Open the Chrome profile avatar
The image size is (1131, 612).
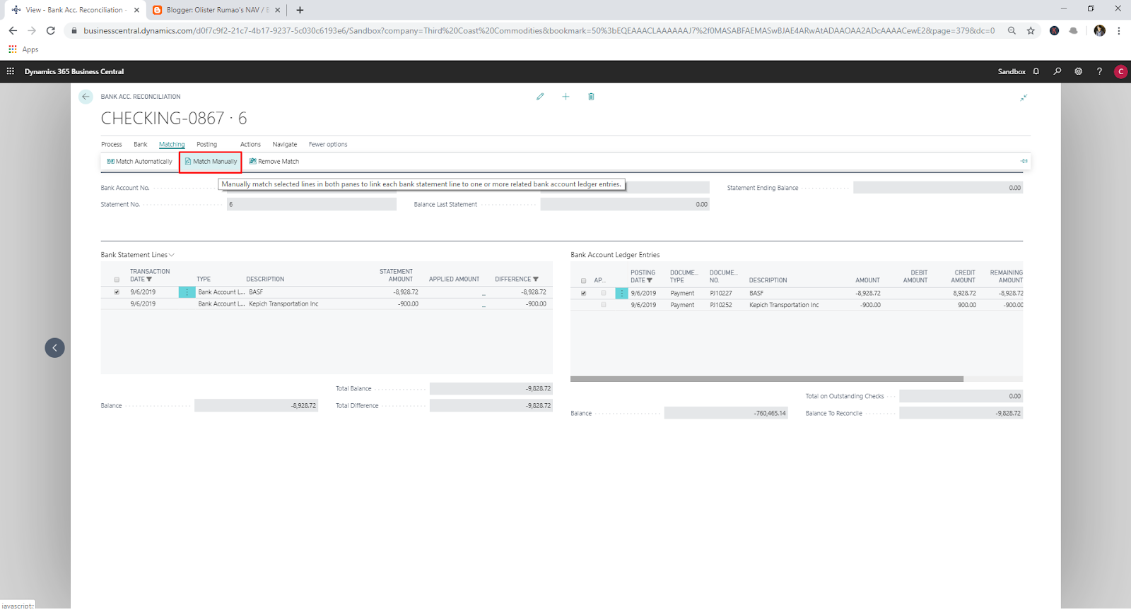[x=1099, y=30]
